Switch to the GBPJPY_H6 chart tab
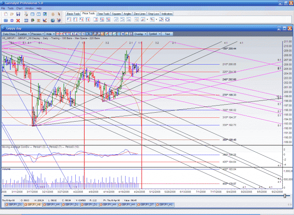The image size is (294, 215). pos(33,205)
